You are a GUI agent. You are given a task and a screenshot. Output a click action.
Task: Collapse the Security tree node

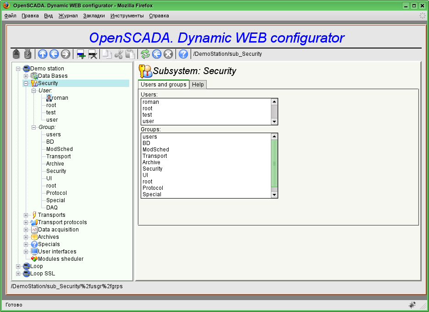coord(26,84)
